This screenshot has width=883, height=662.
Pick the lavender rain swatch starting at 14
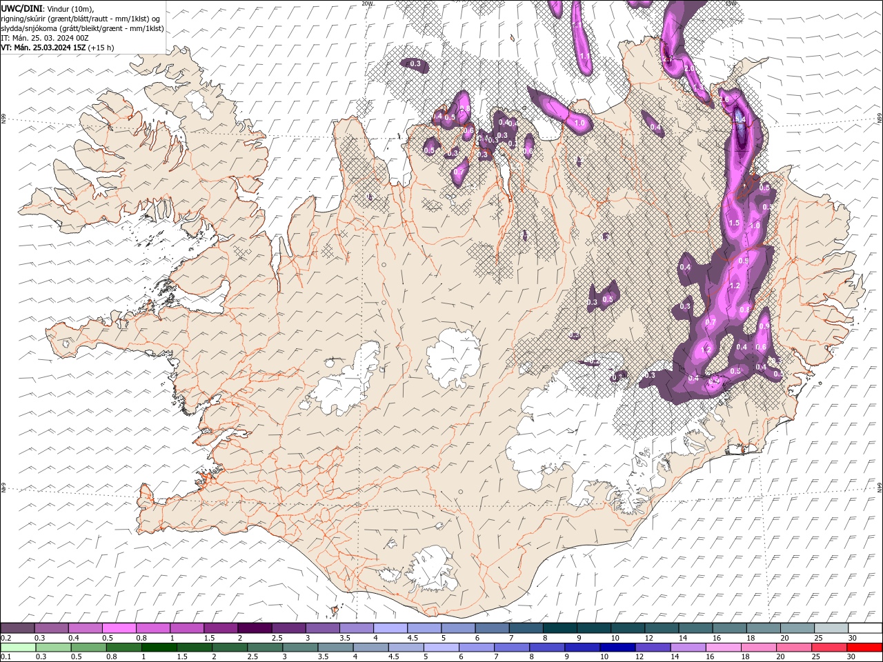tap(688, 648)
